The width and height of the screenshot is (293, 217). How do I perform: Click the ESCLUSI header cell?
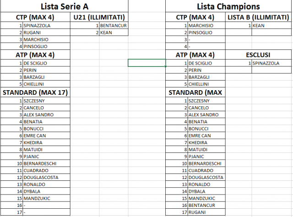click(258, 55)
